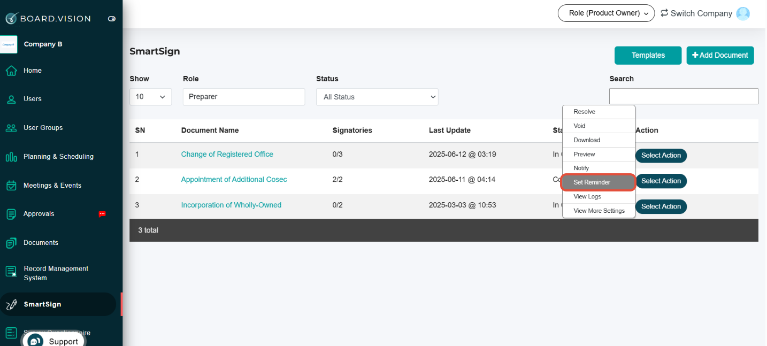Choose Void from action menu
Screen dimensions: 767x346
coord(599,126)
